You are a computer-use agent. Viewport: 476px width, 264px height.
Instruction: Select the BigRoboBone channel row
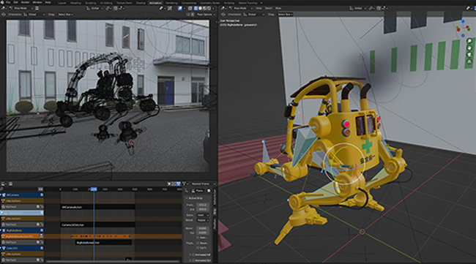point(22,230)
